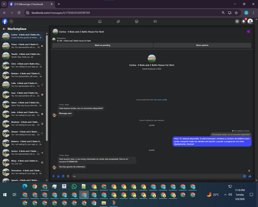
Task: Reload the page with refresh button
Action: 19,13
